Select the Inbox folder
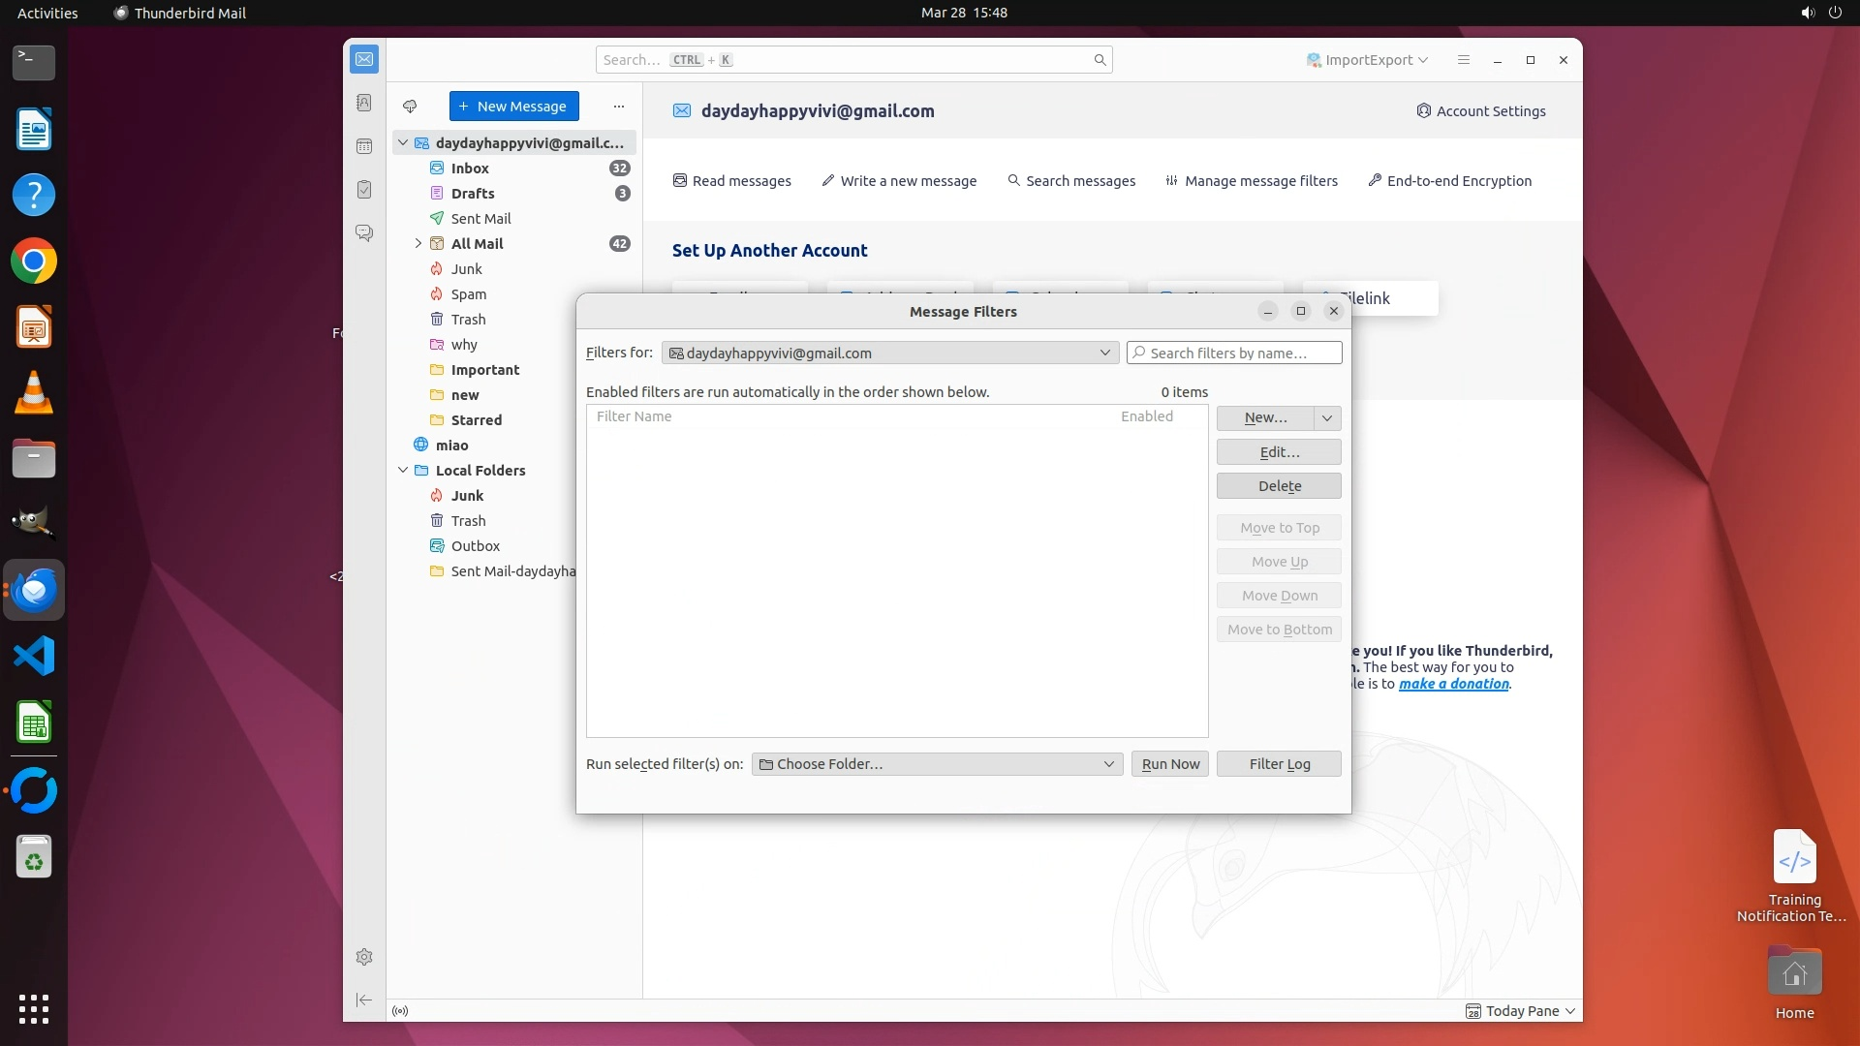 click(470, 169)
